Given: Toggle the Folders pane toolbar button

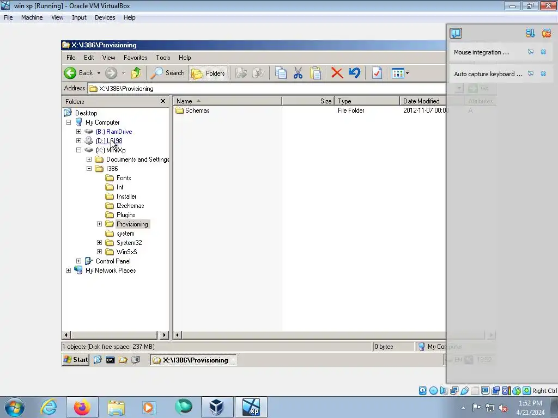Looking at the screenshot, I should click(208, 73).
